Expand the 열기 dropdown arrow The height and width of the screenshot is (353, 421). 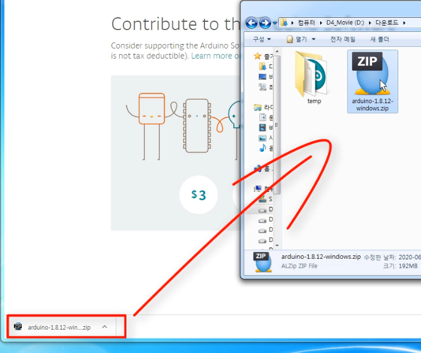tap(313, 40)
